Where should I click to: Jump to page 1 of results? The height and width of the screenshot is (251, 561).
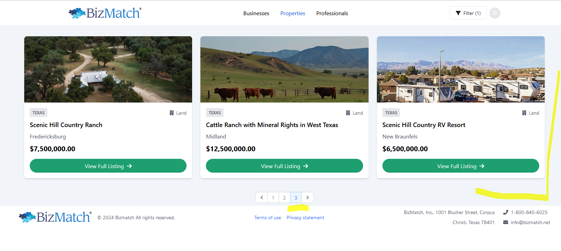tap(273, 198)
